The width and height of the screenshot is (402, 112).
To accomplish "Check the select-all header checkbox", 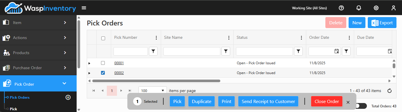I will pyautogui.click(x=103, y=38).
